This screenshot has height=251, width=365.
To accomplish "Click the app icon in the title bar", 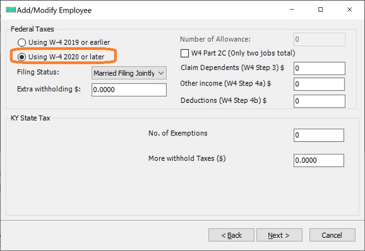I will click(x=9, y=9).
